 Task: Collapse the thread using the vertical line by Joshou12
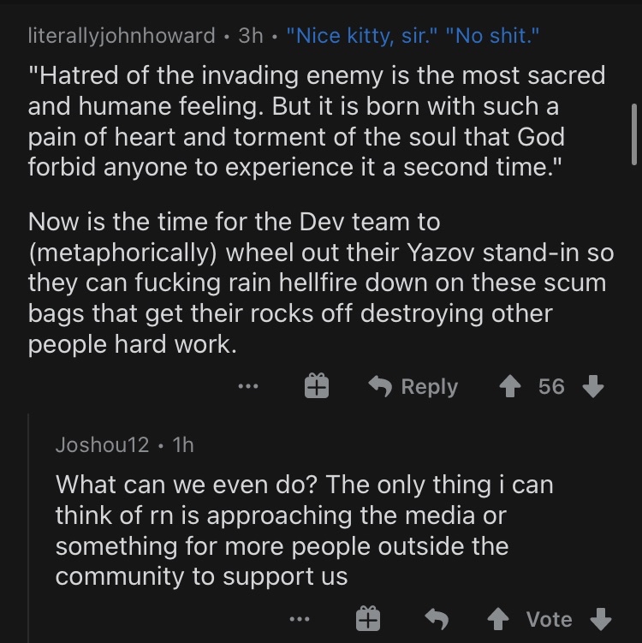pyautogui.click(x=28, y=528)
